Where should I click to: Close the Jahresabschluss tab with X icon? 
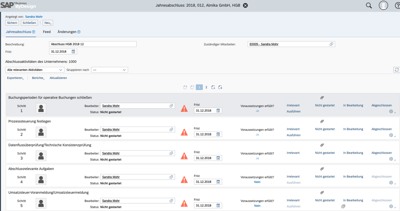click(x=245, y=6)
